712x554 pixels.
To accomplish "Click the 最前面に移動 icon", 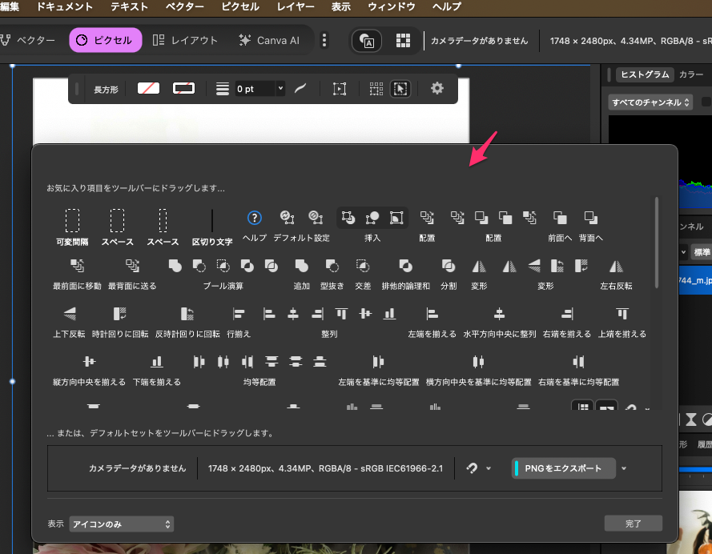I will click(x=77, y=265).
